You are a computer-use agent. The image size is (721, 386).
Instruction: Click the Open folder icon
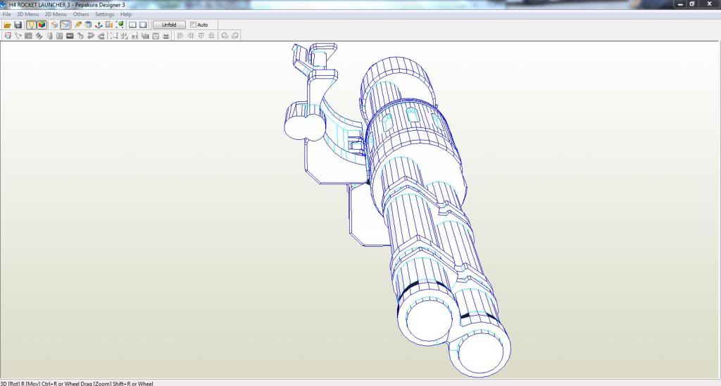click(x=7, y=25)
